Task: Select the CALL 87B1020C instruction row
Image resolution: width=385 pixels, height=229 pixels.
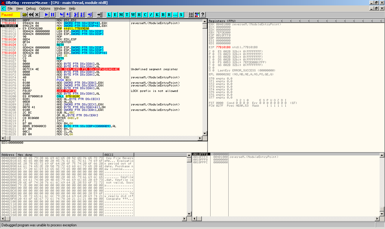Action: click(x=68, y=96)
